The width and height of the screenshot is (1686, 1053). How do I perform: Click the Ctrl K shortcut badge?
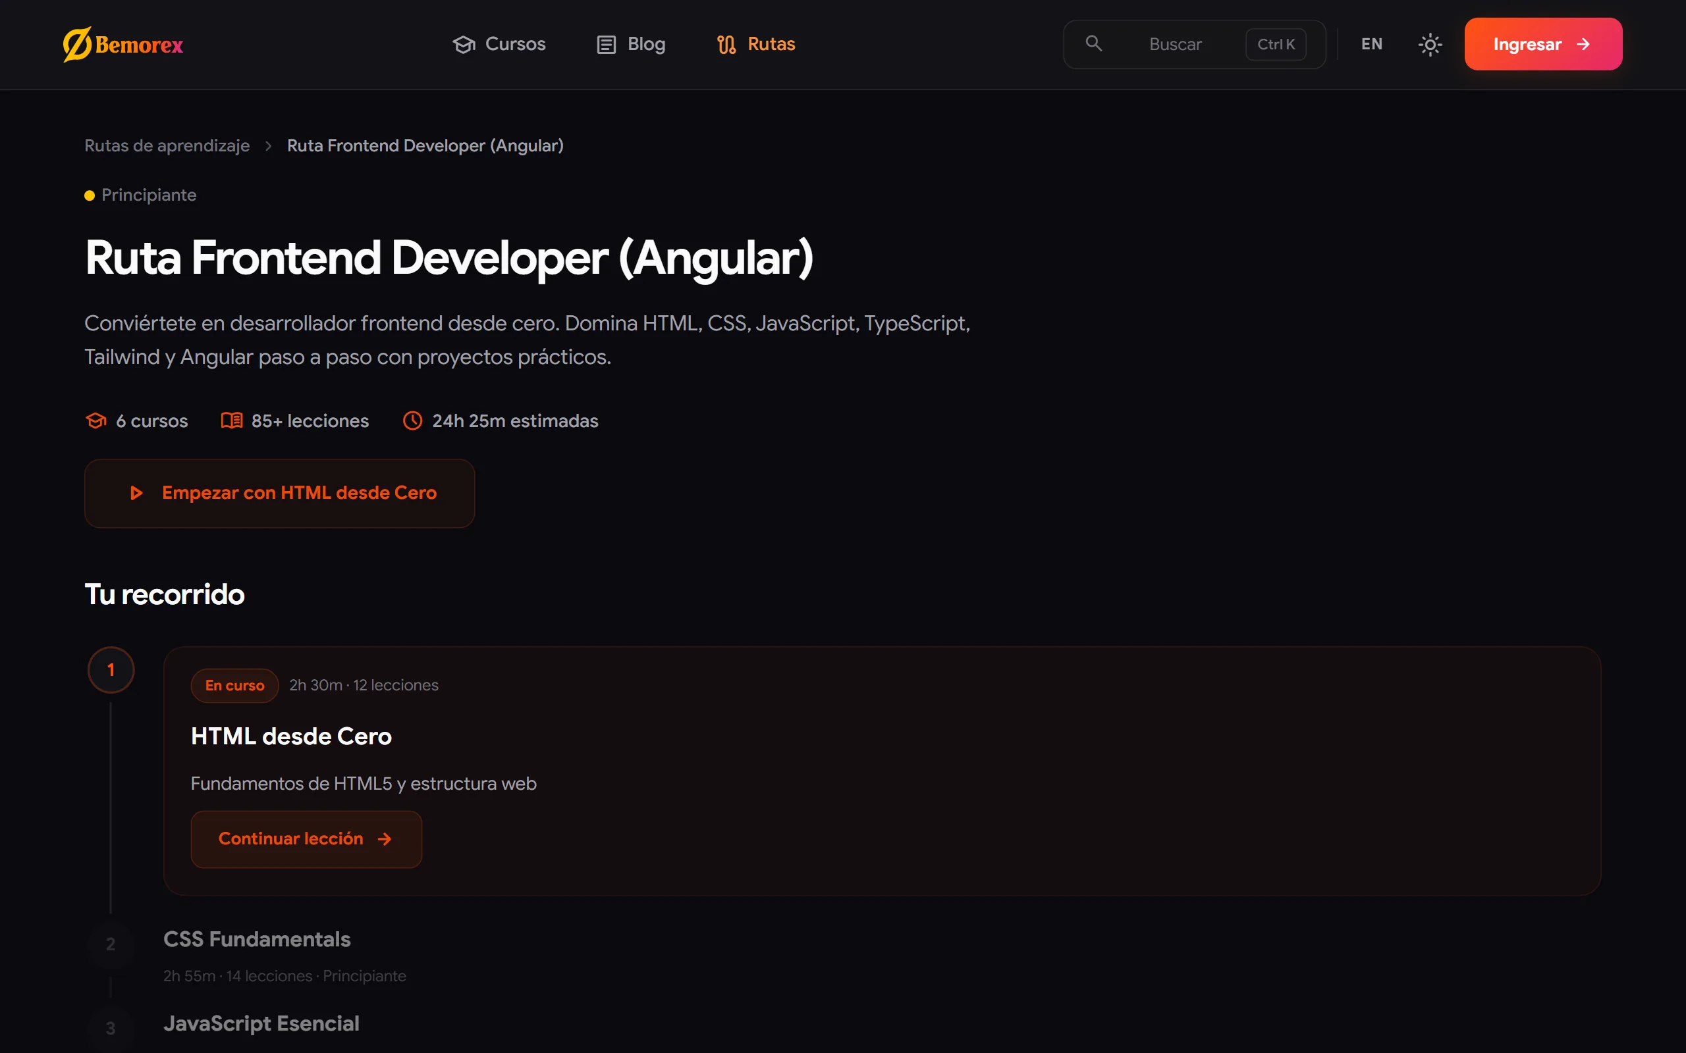pyautogui.click(x=1276, y=44)
